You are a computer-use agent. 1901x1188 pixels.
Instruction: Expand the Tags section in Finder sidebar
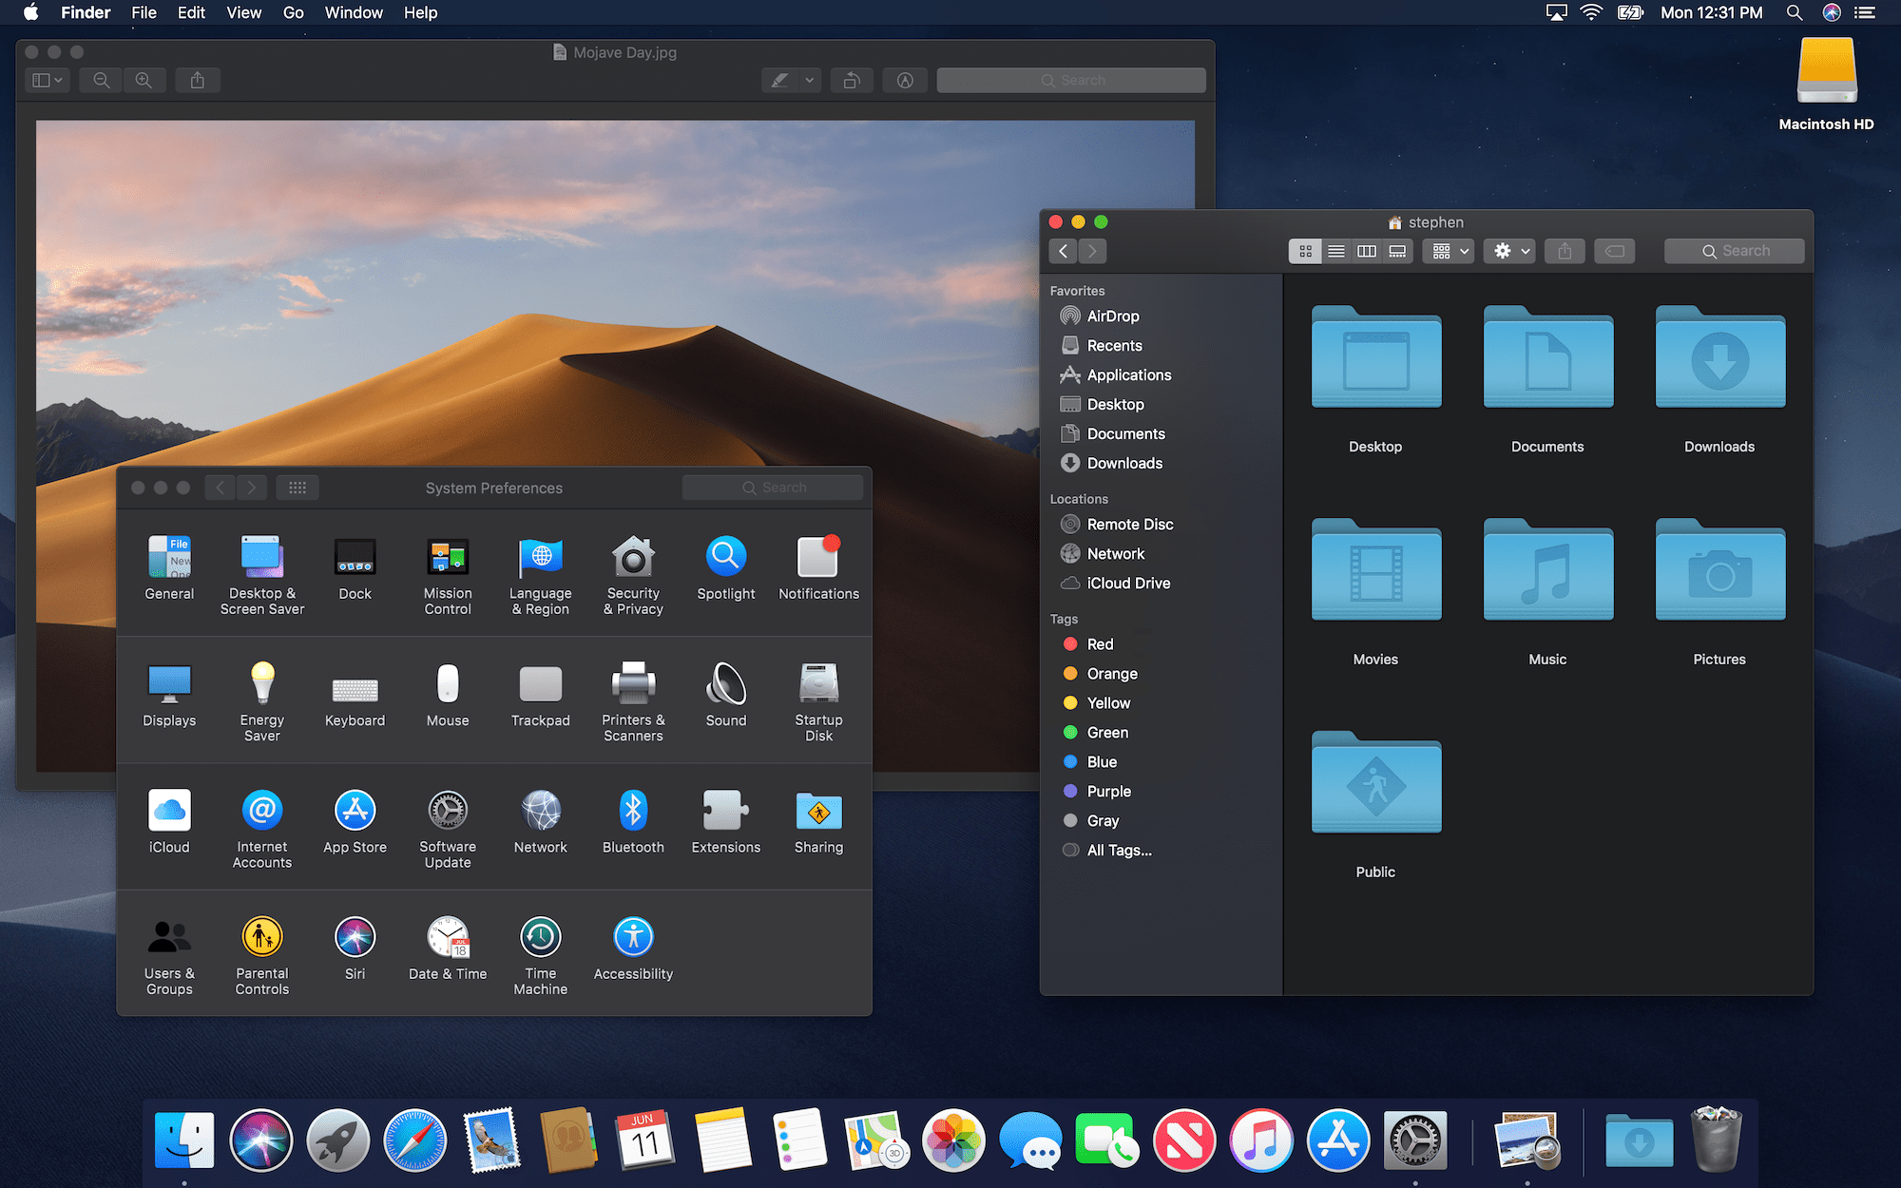point(1065,619)
